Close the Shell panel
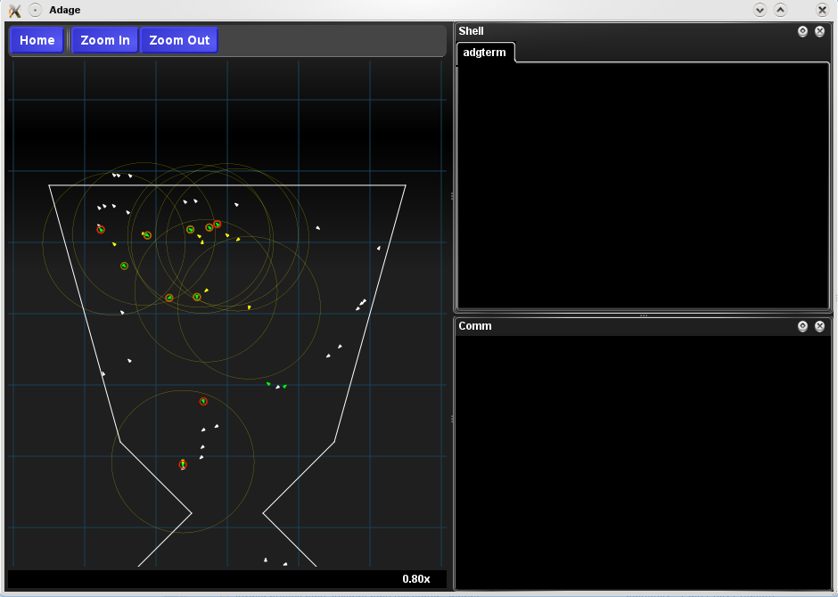Image resolution: width=838 pixels, height=597 pixels. coord(819,31)
